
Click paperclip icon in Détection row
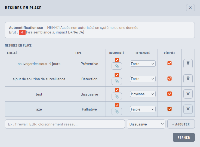pyautogui.click(x=117, y=81)
